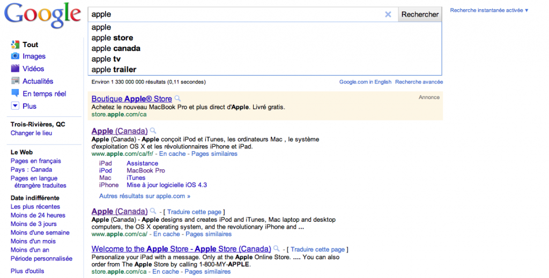
Task: Open Recherche avancée link
Action: click(419, 82)
